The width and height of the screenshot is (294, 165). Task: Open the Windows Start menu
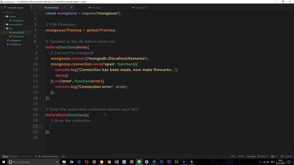click(x=4, y=162)
